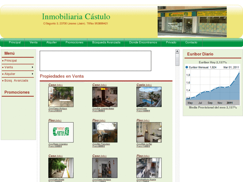Select Principal in the side Menú
243x182 pixels.
tap(11, 60)
